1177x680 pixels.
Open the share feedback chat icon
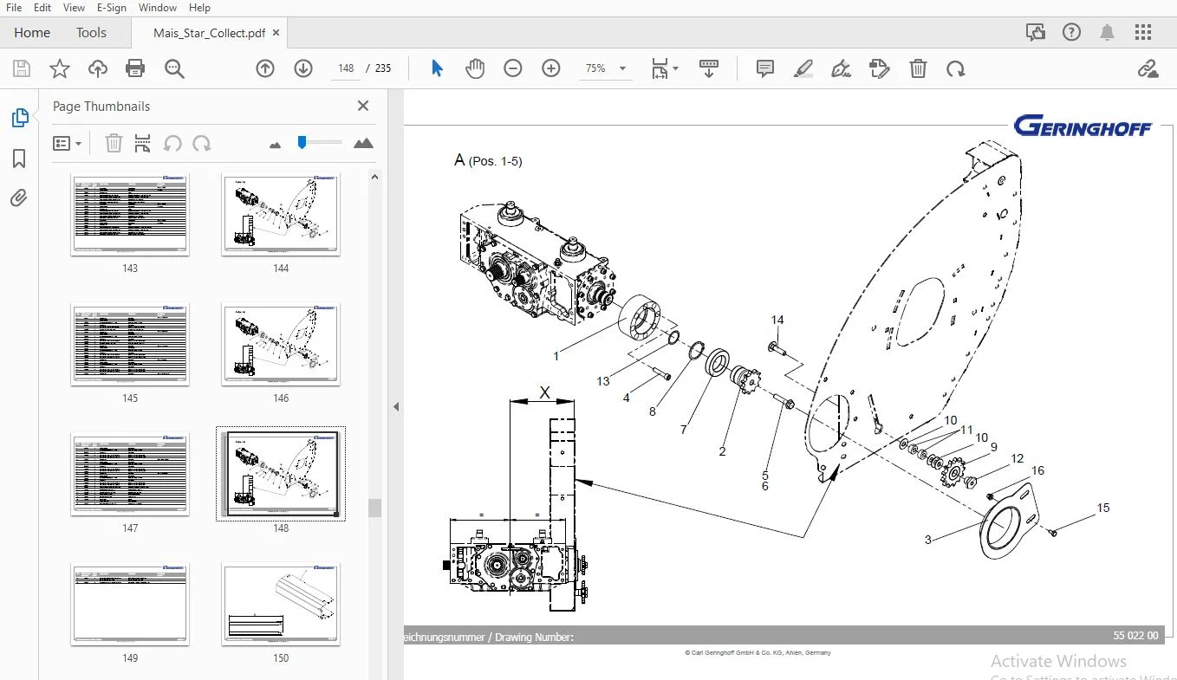(x=1036, y=33)
